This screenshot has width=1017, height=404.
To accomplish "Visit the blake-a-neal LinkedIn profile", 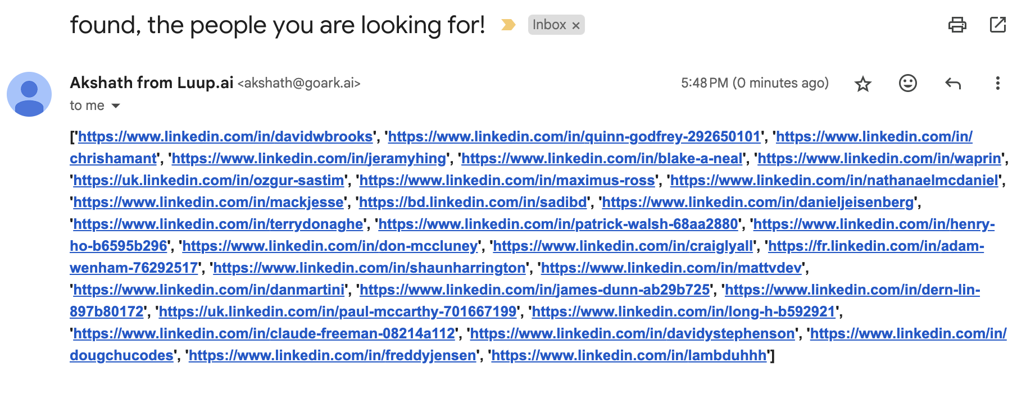I will [x=602, y=158].
